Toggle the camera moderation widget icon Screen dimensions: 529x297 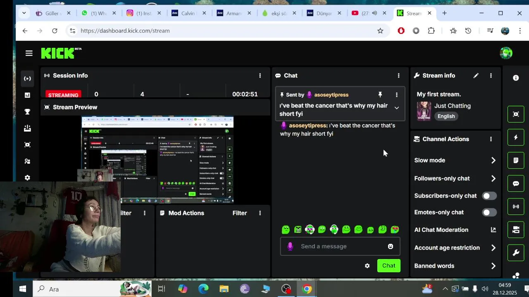click(516, 230)
